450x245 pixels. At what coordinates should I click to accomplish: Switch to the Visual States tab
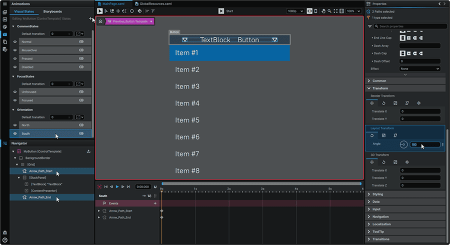(24, 11)
